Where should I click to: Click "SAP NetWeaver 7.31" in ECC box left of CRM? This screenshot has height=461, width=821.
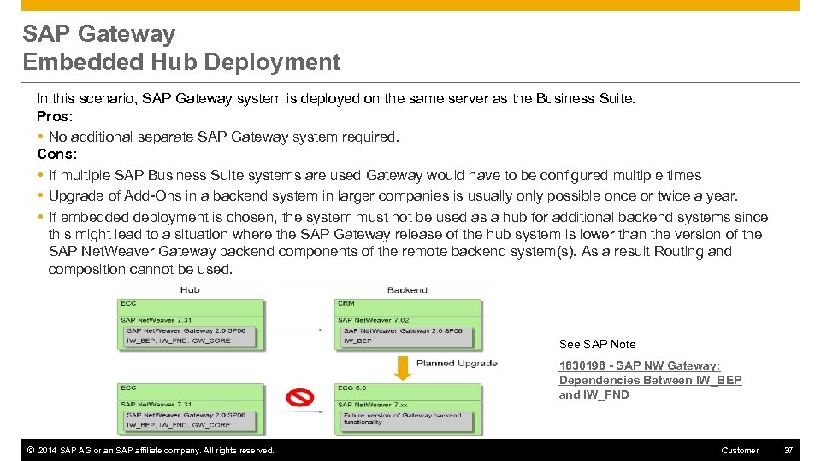[x=156, y=320]
